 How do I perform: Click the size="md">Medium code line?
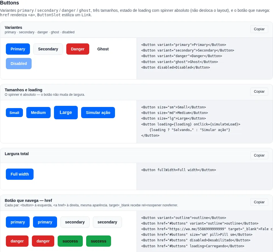coord(175,113)
